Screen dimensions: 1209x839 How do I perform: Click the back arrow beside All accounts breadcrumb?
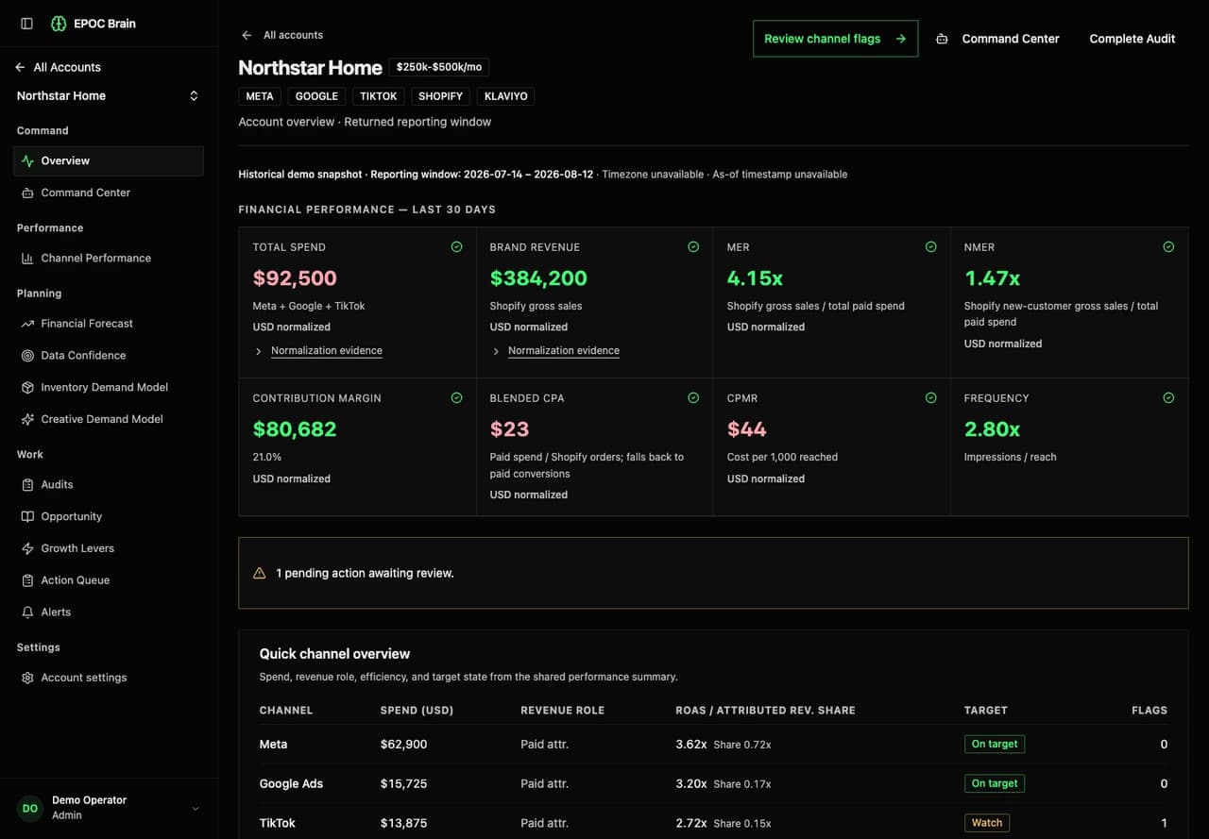[x=247, y=35]
